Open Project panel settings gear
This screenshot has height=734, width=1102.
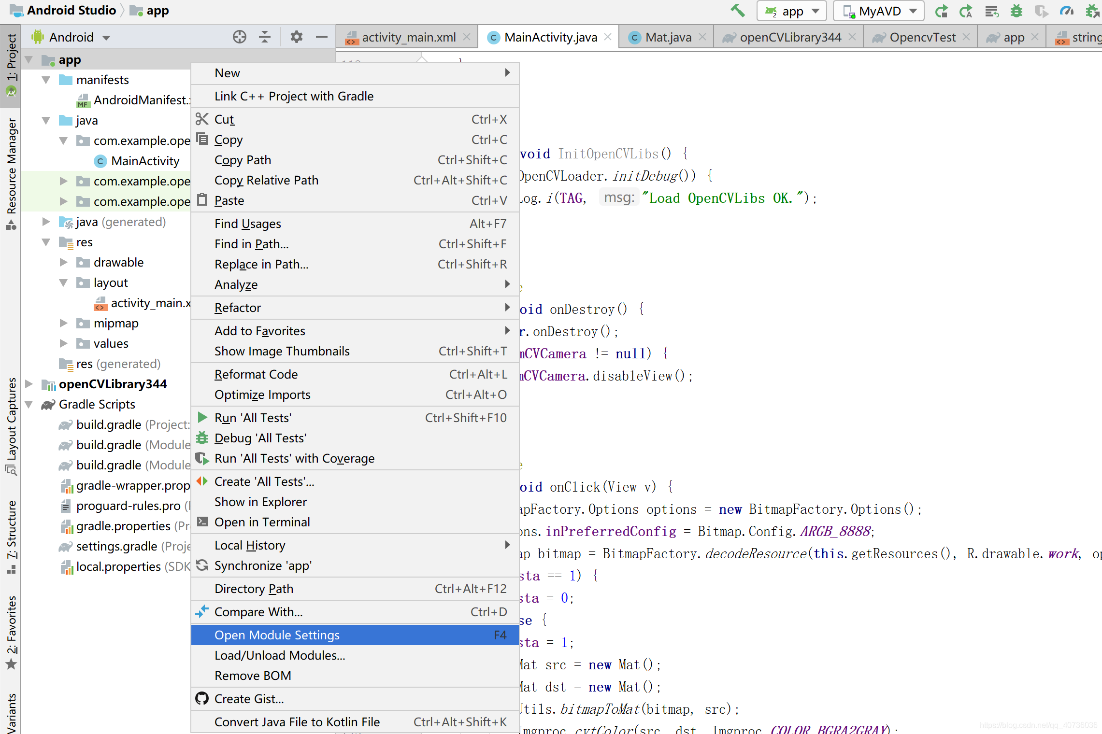[x=296, y=37]
